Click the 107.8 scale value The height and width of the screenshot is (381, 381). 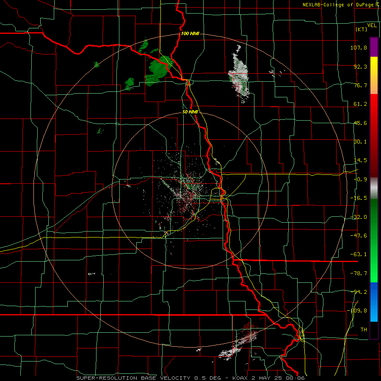tap(359, 47)
